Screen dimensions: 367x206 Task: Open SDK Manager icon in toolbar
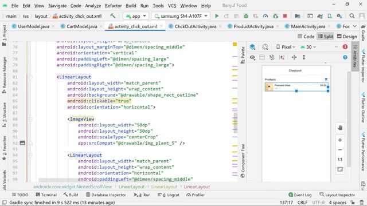pos(339,16)
